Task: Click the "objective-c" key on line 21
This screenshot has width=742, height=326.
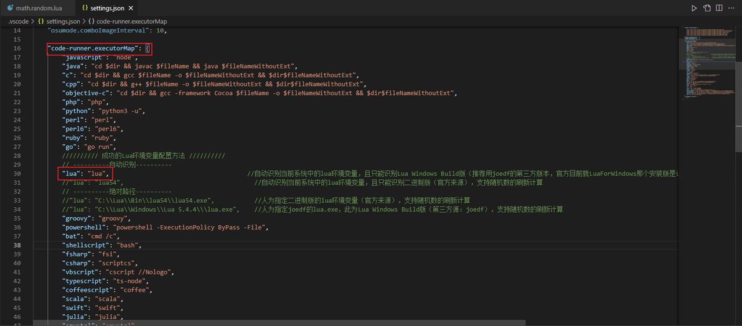Action: 88,93
